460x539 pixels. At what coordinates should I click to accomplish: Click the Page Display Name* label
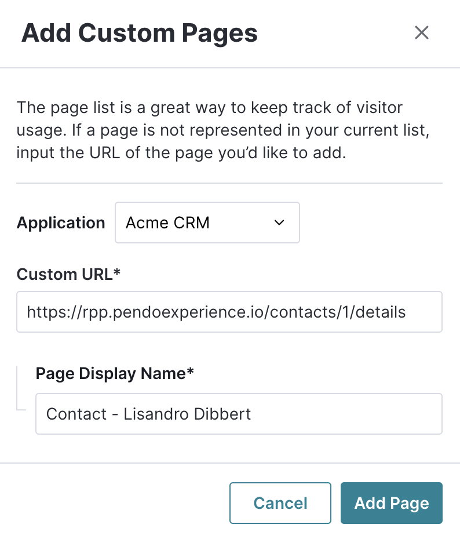click(x=115, y=374)
